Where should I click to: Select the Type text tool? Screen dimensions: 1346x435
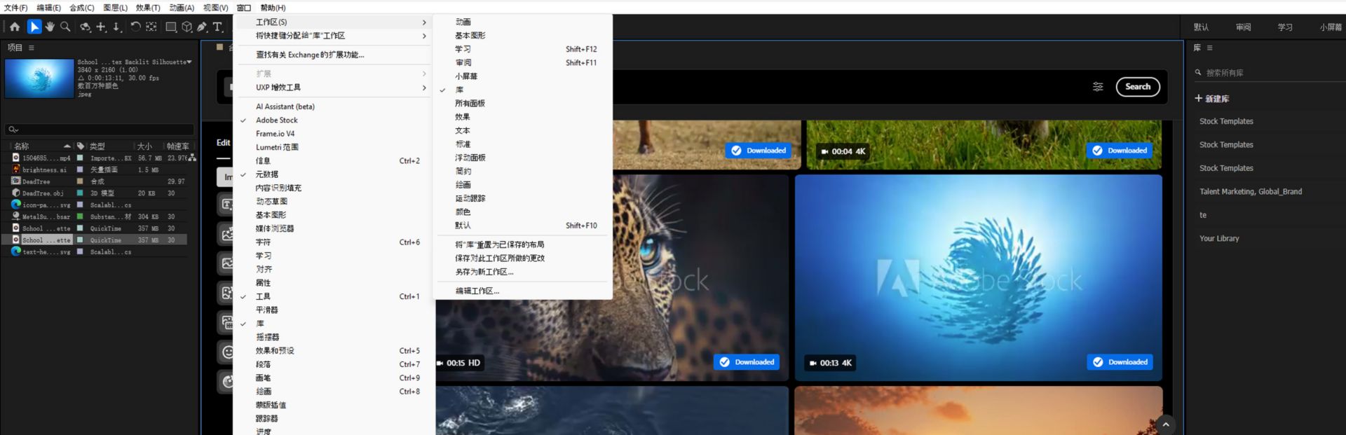[x=218, y=27]
